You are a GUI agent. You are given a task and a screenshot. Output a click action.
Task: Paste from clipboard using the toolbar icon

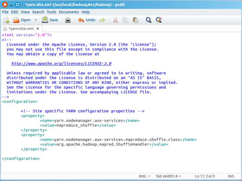click(x=135, y=20)
